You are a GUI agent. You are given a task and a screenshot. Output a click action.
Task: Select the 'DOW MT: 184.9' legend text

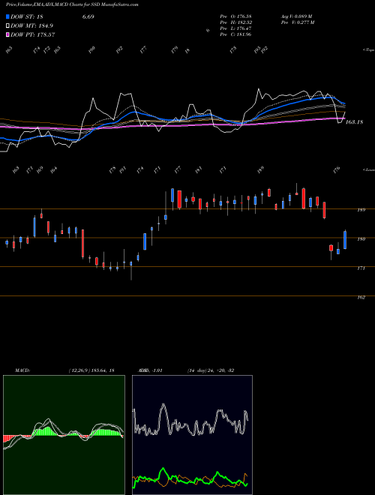tap(32, 26)
